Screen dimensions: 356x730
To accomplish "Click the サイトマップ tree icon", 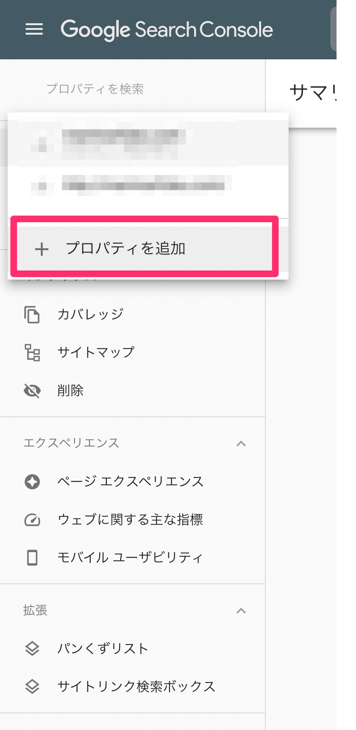I will pyautogui.click(x=32, y=353).
